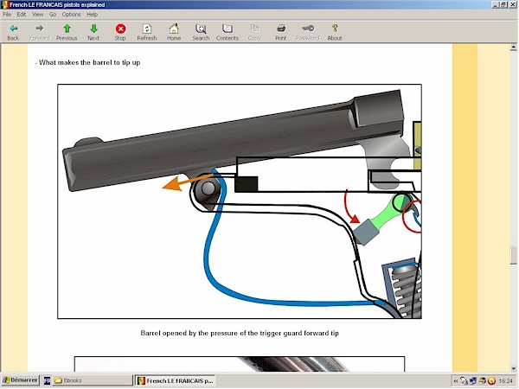Image resolution: width=519 pixels, height=389 pixels.
Task: Open the View menu
Action: coord(38,15)
